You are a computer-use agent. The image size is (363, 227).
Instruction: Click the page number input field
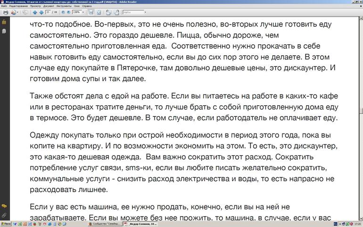pos(49,12)
